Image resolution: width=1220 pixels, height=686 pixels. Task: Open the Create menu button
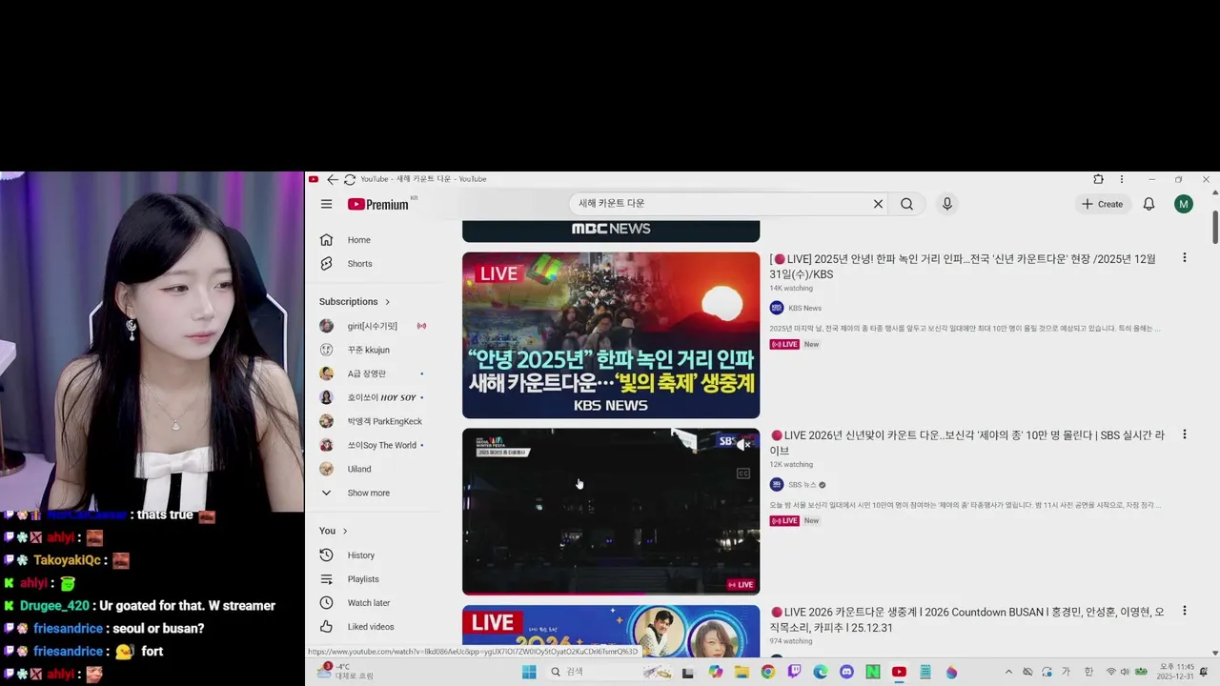(x=1102, y=204)
